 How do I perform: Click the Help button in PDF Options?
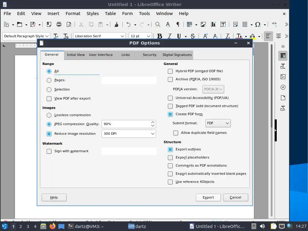pos(54,197)
